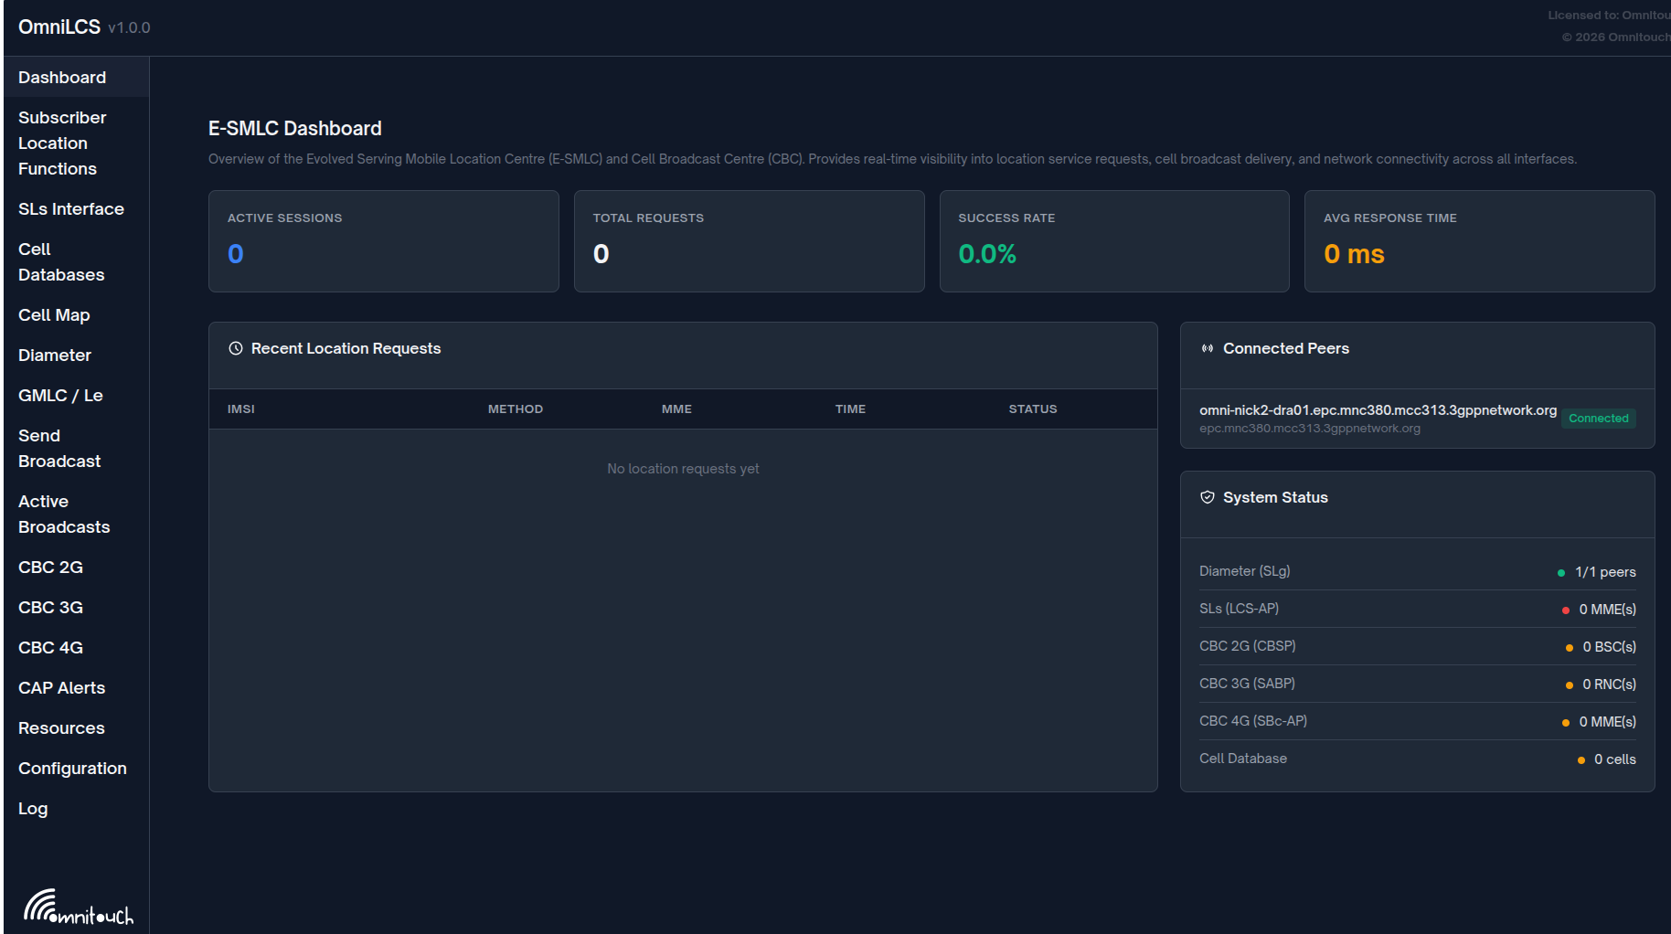Click the signal icon beside Connected Peers

tap(1208, 348)
